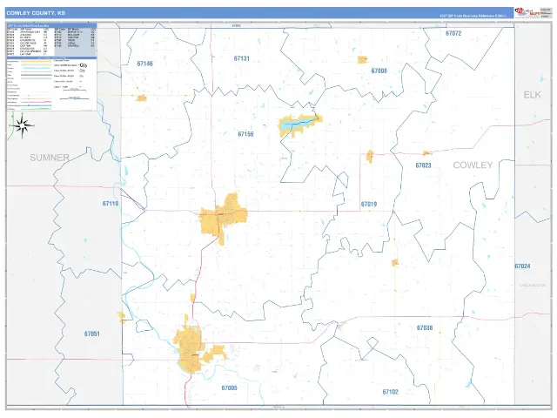Select ZIP code label 67072

(453, 33)
